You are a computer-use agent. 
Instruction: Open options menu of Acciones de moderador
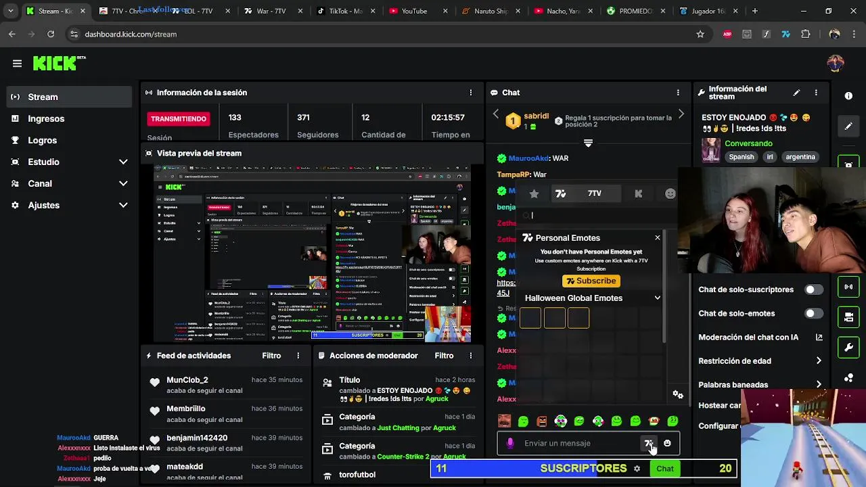pyautogui.click(x=471, y=356)
